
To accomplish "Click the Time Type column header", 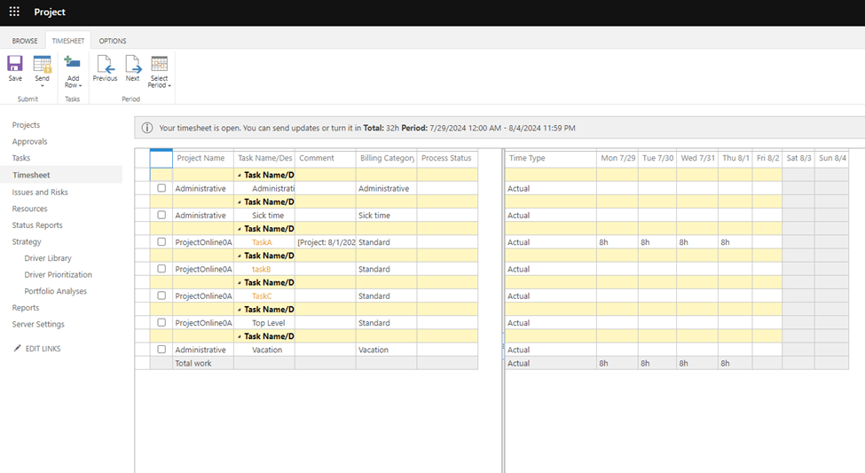I will pyautogui.click(x=551, y=158).
